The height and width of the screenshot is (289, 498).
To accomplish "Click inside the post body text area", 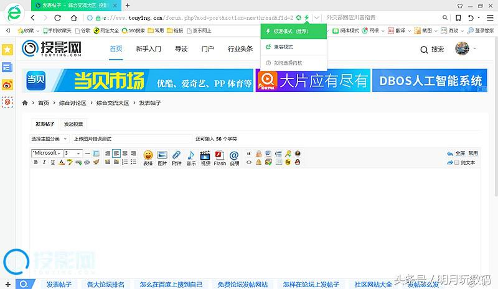I will (255, 222).
